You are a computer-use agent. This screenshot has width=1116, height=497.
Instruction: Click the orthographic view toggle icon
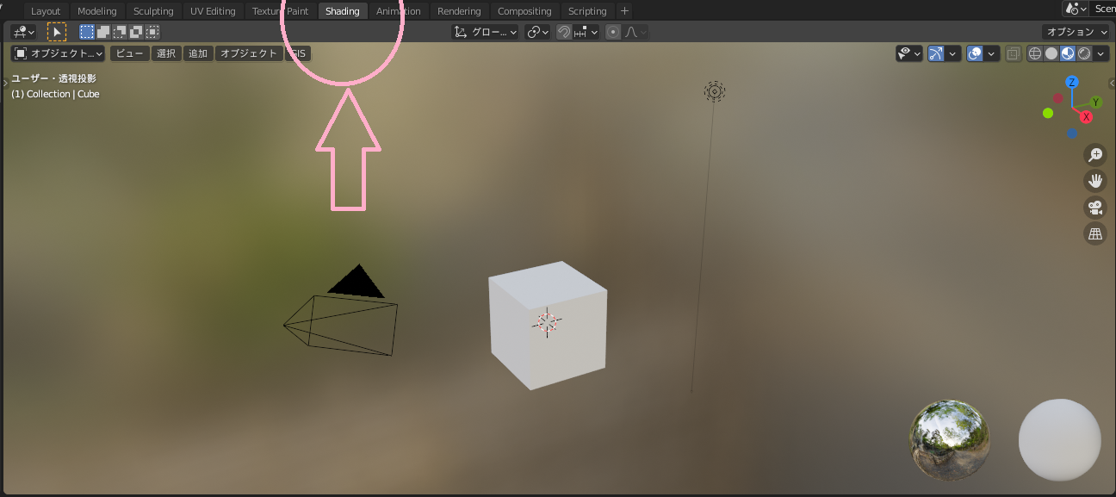(x=1094, y=233)
